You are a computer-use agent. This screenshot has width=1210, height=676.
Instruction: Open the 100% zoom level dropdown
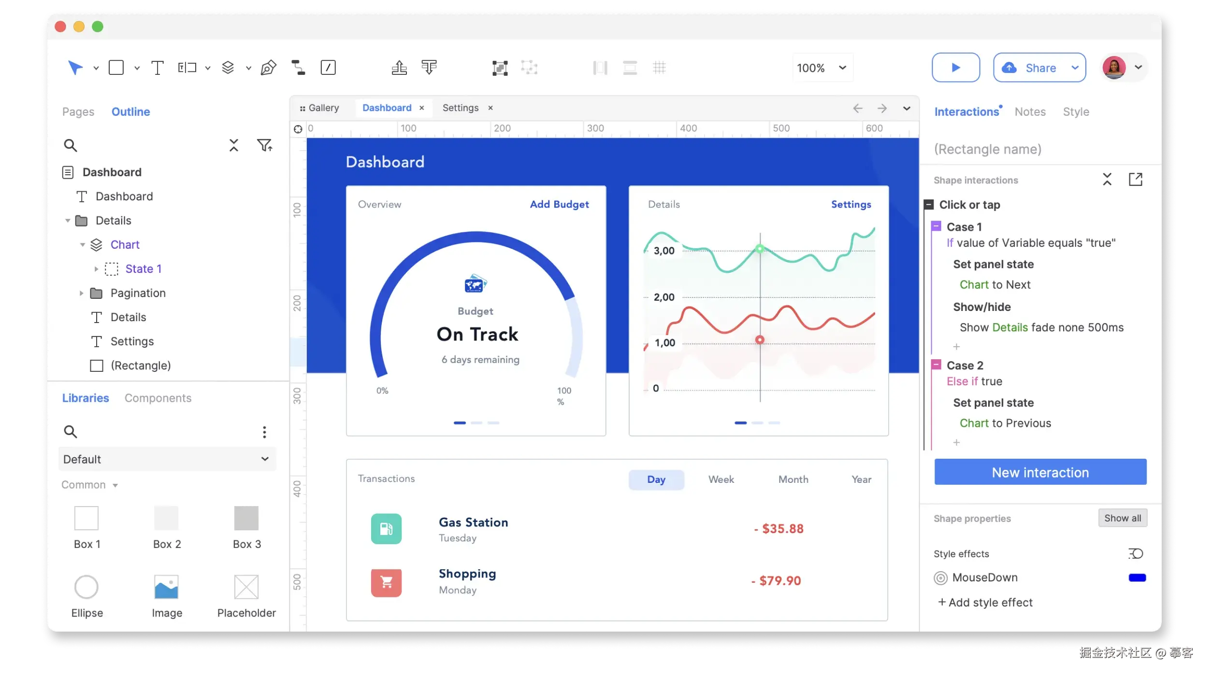coord(822,68)
